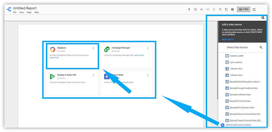Click the BigQuery hexagon connector icon
Screen dimensions: 272x132
point(53,49)
